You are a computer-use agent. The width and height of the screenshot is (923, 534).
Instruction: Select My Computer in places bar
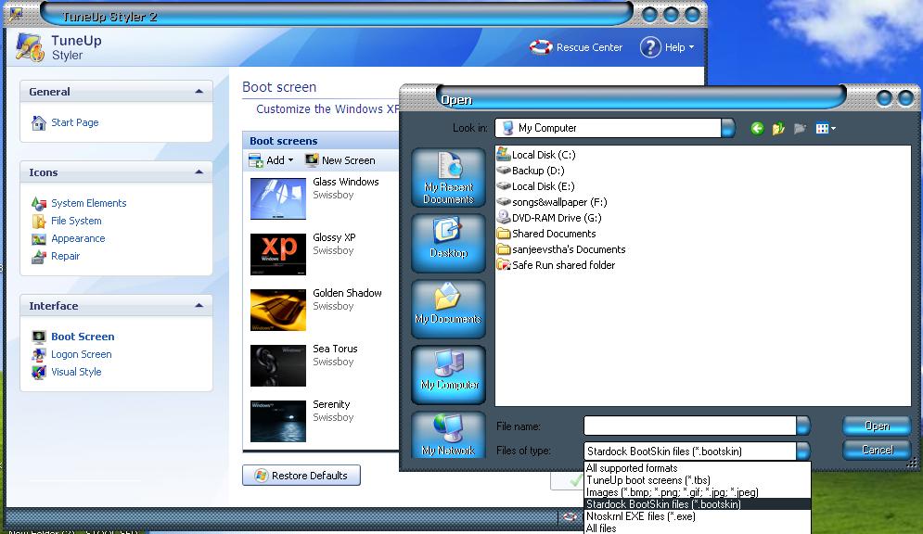coord(449,375)
